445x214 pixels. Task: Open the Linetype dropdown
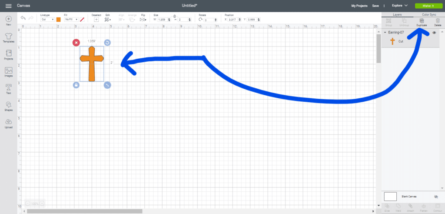[47, 20]
